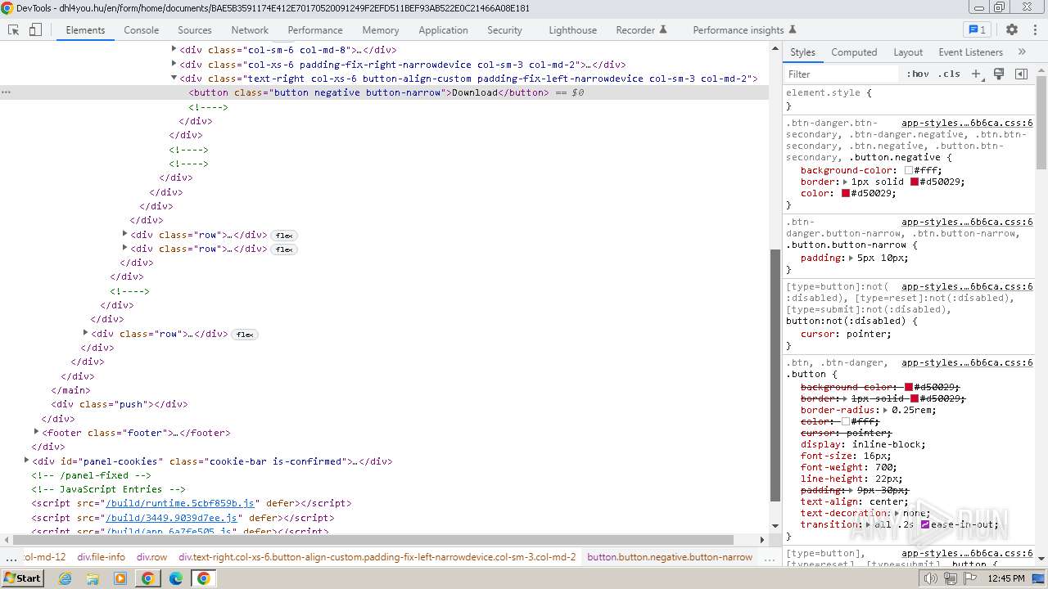Expand the footer element node
1048x589 pixels.
click(x=36, y=432)
